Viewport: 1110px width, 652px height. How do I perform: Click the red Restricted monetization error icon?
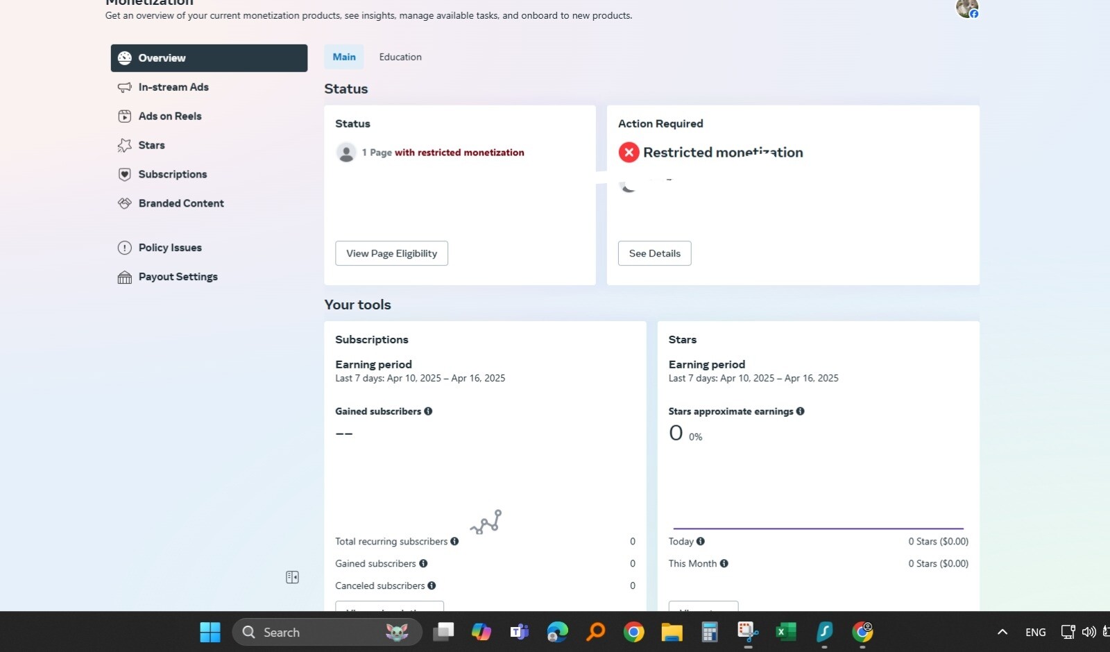(629, 153)
